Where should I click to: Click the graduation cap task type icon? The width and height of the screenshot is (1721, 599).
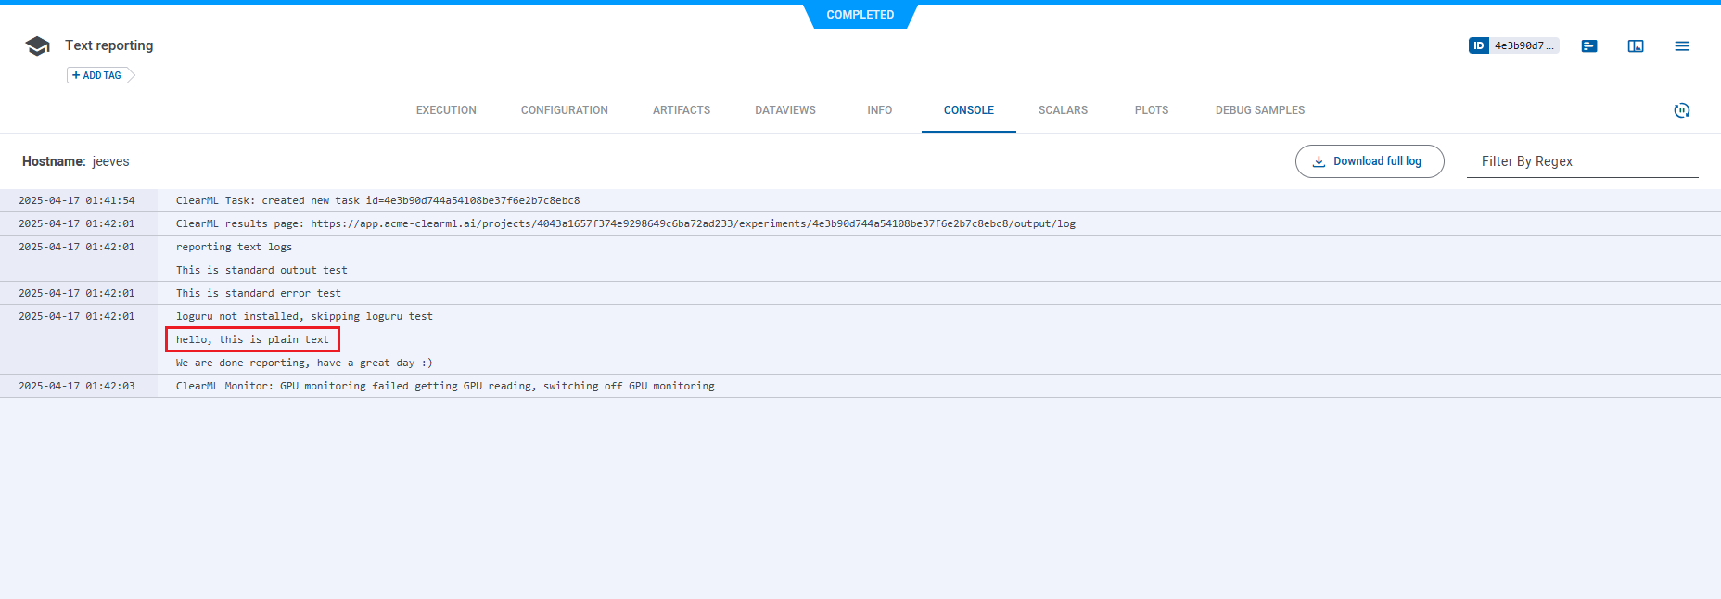coord(37,46)
